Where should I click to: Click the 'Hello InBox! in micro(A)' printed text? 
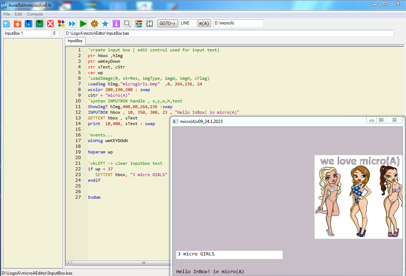click(x=210, y=271)
